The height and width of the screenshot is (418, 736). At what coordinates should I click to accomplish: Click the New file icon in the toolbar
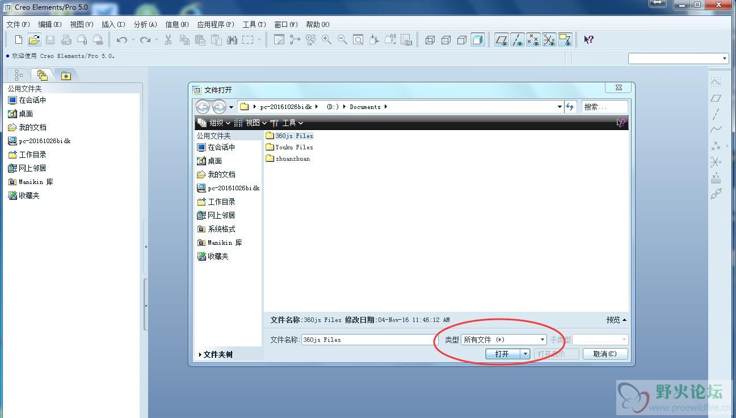(x=19, y=40)
